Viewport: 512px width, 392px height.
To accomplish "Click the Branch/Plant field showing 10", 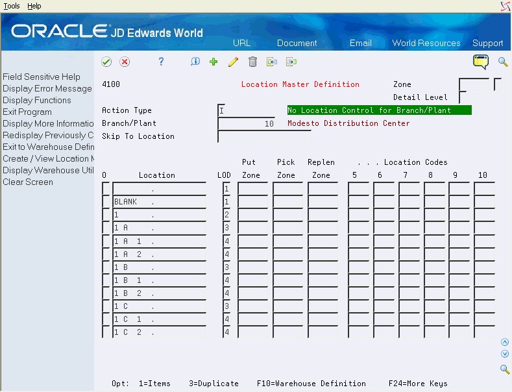I will pyautogui.click(x=246, y=123).
